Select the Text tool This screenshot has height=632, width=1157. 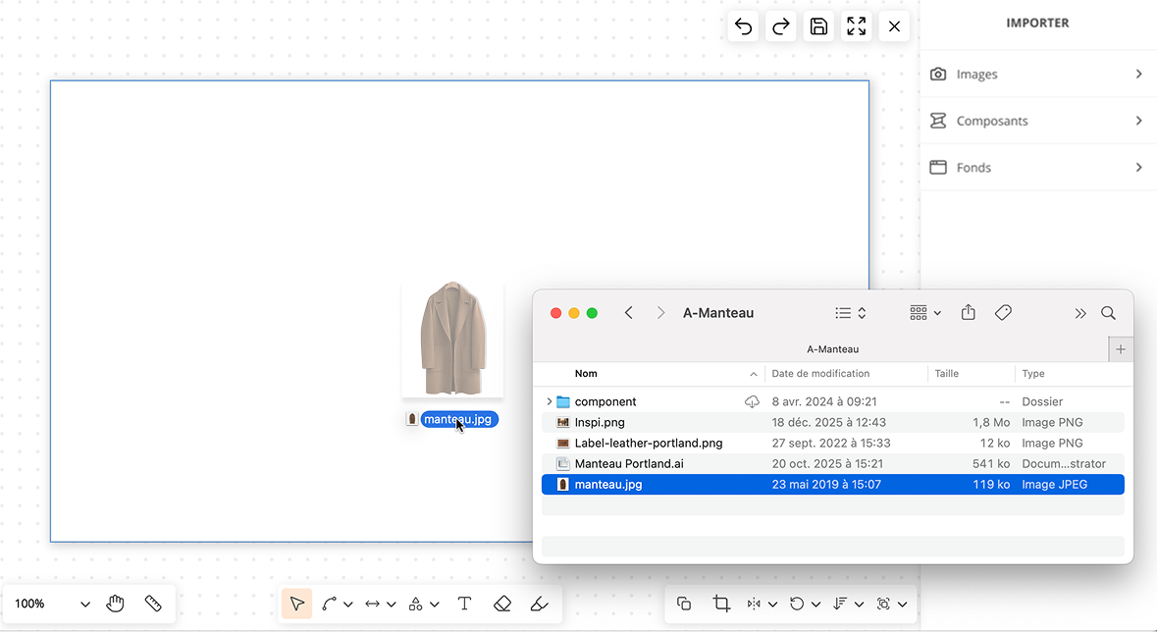pyautogui.click(x=464, y=604)
